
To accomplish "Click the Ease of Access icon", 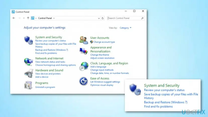I will click(x=83, y=81).
